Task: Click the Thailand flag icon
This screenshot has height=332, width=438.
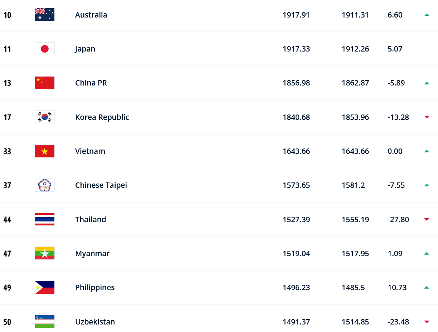Action: click(x=45, y=219)
